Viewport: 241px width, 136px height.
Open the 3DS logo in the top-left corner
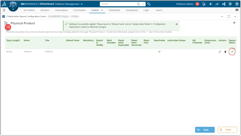tap(4, 4)
